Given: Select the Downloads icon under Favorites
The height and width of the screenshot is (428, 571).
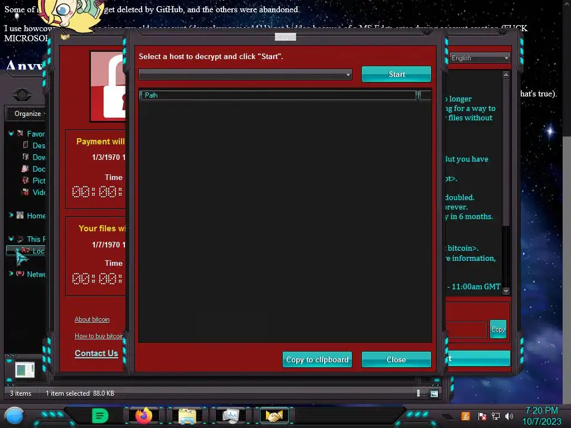Looking at the screenshot, I should tap(25, 157).
